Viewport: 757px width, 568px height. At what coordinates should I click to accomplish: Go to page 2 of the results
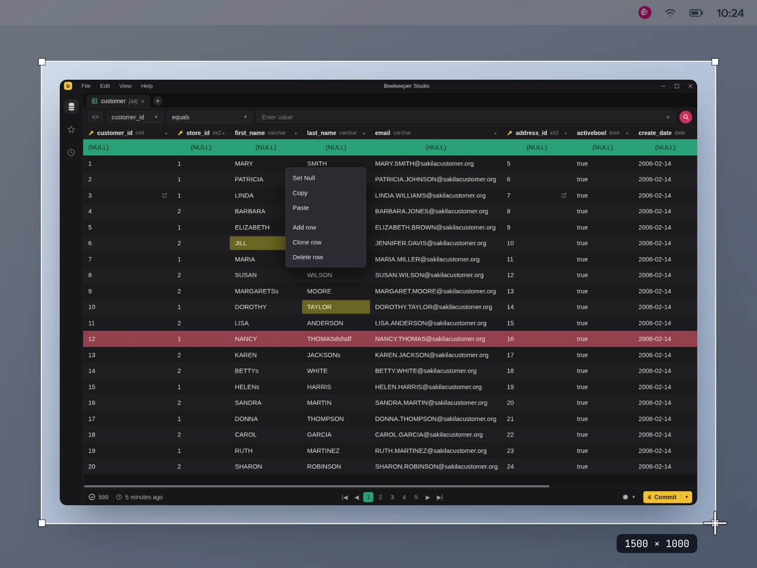[x=380, y=497]
